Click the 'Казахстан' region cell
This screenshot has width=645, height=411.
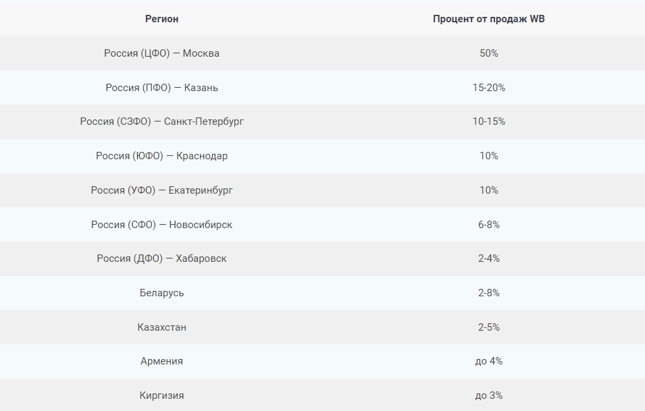click(x=161, y=327)
